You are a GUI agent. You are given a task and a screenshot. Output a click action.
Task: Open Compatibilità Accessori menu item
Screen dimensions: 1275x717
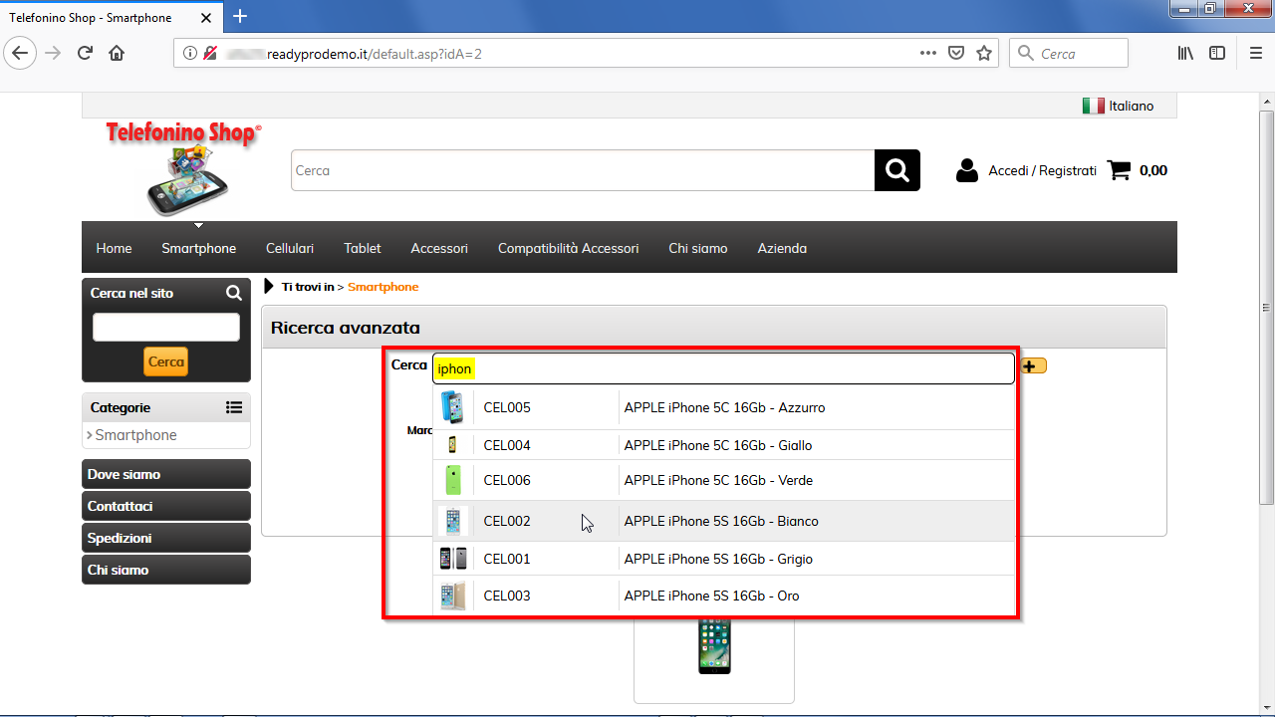click(x=569, y=248)
